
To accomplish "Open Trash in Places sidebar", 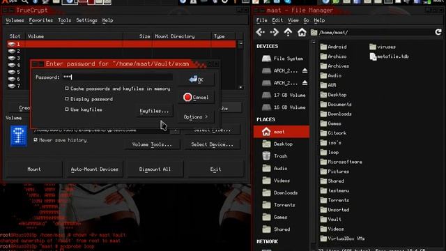I will coord(275,156).
